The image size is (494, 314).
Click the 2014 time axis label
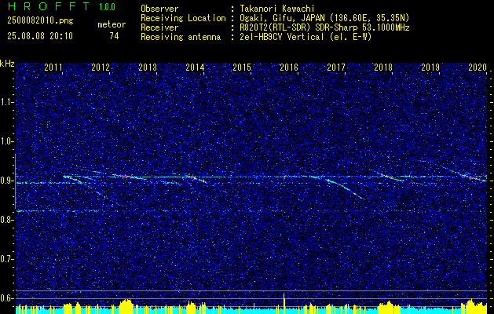click(x=195, y=67)
